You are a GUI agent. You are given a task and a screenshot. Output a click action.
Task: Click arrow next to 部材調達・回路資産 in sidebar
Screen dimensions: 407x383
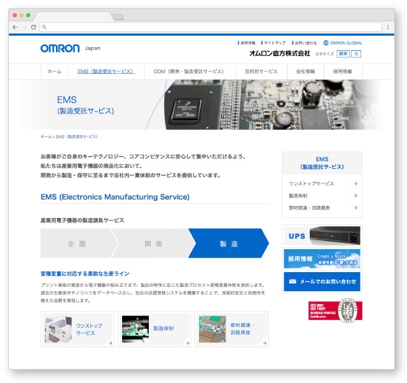point(355,208)
